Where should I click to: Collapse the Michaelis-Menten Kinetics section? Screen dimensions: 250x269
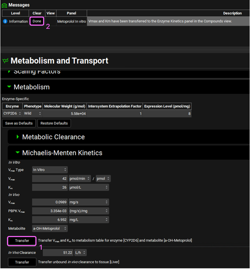(x=18, y=153)
